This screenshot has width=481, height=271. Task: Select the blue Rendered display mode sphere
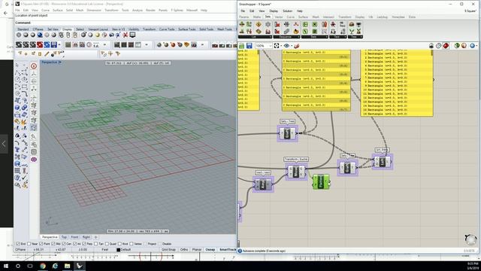tap(40, 35)
